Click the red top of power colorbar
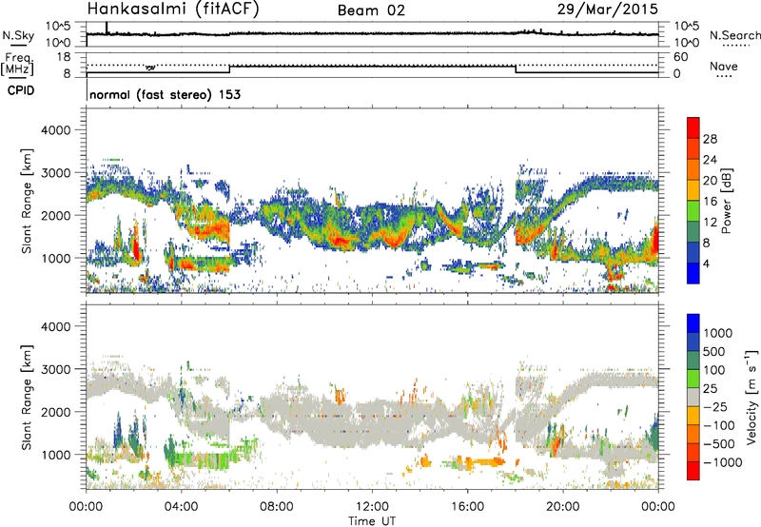The image size is (761, 527). click(x=693, y=127)
